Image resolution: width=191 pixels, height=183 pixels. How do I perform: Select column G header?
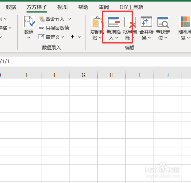tap(84, 75)
